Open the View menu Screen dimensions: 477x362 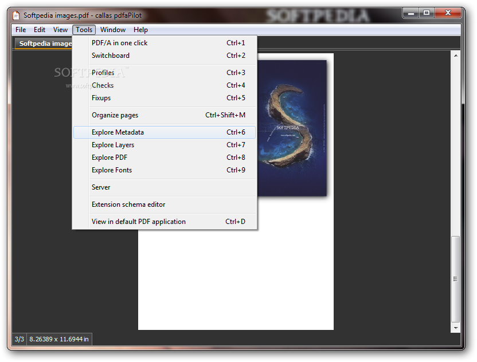(60, 30)
